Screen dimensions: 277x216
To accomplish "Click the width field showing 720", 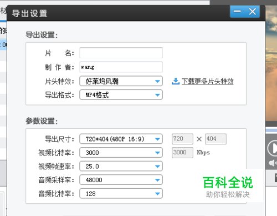I will click(x=182, y=139).
